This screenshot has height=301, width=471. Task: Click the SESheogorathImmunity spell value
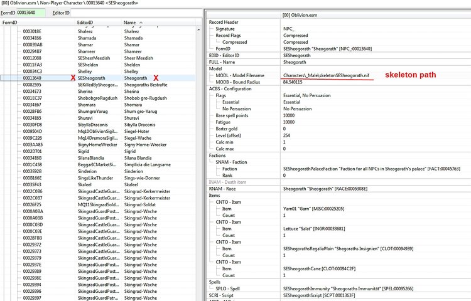coord(348,288)
